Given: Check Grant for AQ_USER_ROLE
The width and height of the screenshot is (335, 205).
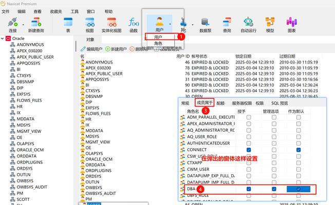Looking at the screenshot, I should pos(249,137).
